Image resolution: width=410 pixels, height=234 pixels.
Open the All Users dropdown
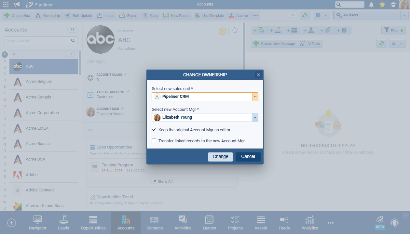point(404,15)
